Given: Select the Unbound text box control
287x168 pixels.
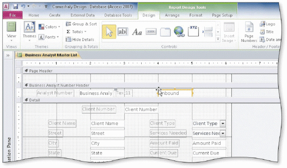Looking at the screenshot, I should (x=175, y=93).
